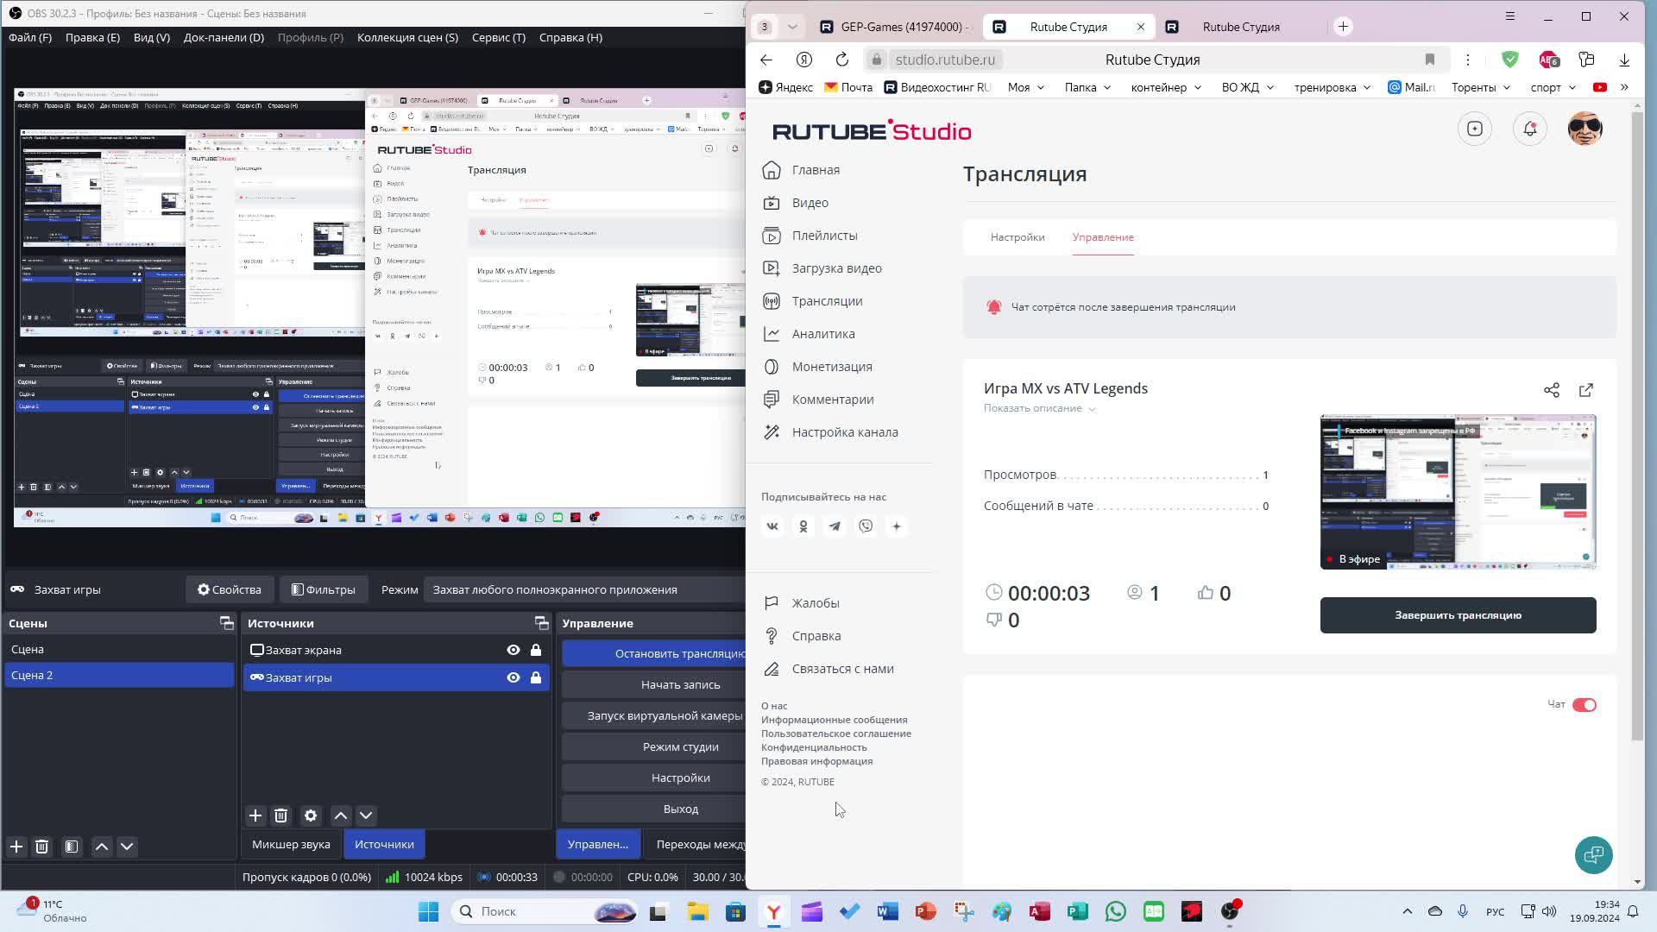Viewport: 1657px width, 932px height.
Task: Add a new scene in OBS Сцены panel
Action: (16, 847)
